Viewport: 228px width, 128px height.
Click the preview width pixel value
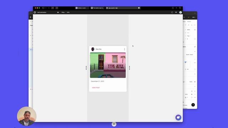[x=63, y=12]
